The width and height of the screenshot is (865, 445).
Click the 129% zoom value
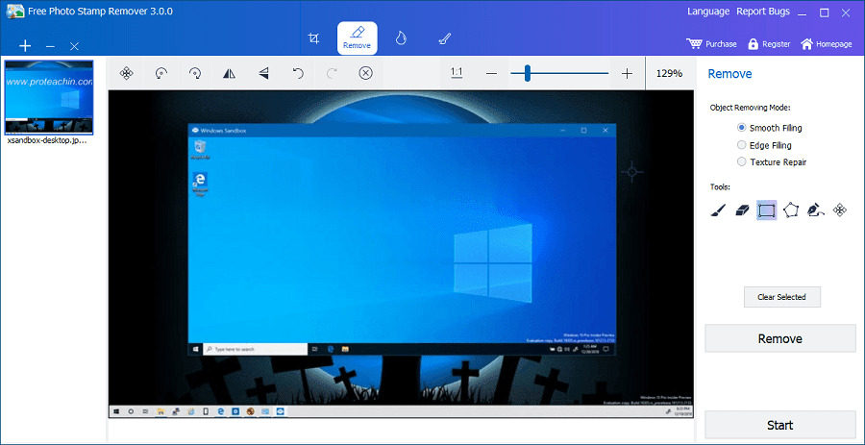pos(669,73)
